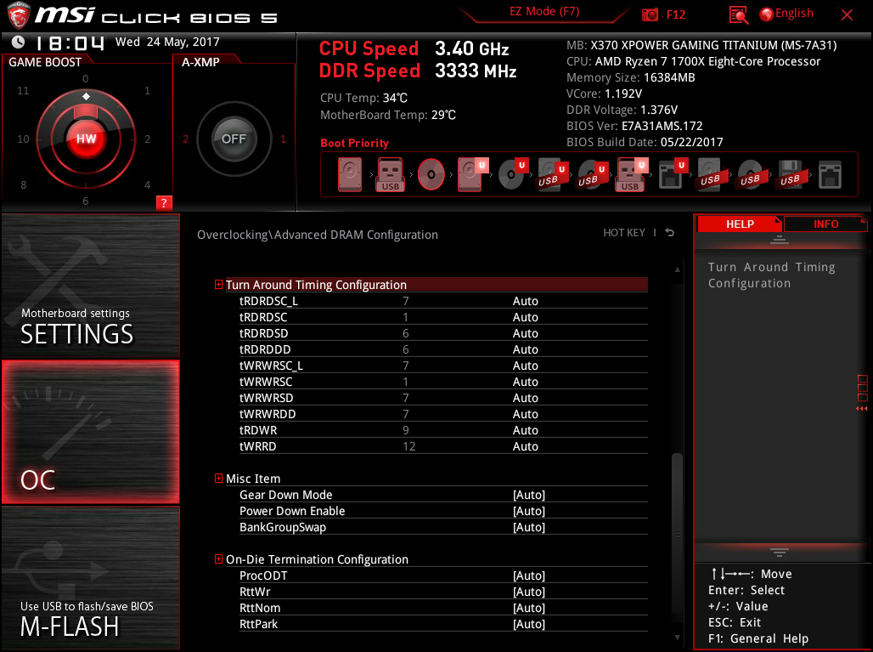The width and height of the screenshot is (873, 652).
Task: Click the settings list scrollbar thumb
Action: click(677, 534)
